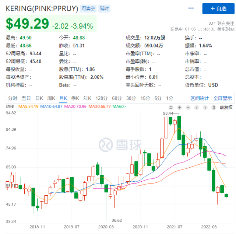
Task: Click the 93.44 high marker on chart
Action: 168,113
